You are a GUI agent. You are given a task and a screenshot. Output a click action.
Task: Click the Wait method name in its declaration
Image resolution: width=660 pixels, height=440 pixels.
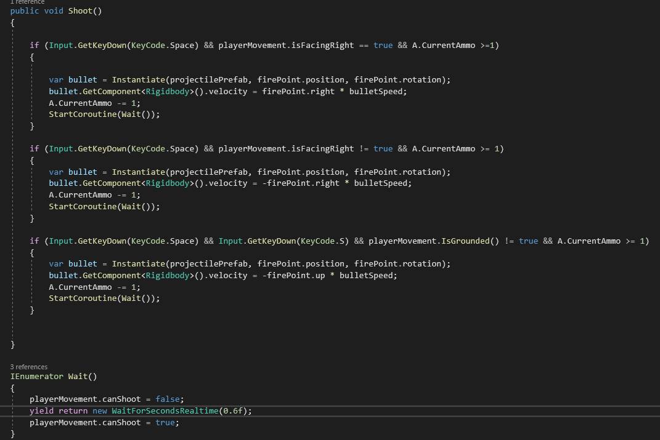tap(78, 376)
